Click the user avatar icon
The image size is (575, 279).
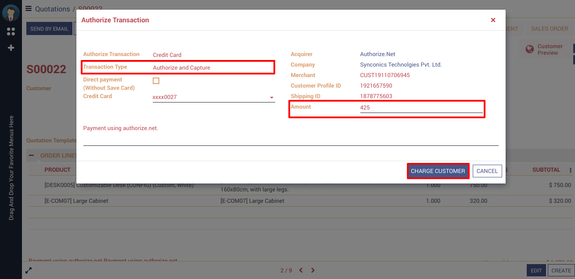[11, 12]
